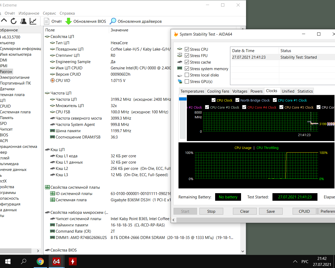Image resolution: width=335 pixels, height=268 pixels.
Task: Switch to AIDA64 via the 64 taskbar icon
Action: pyautogui.click(x=56, y=261)
